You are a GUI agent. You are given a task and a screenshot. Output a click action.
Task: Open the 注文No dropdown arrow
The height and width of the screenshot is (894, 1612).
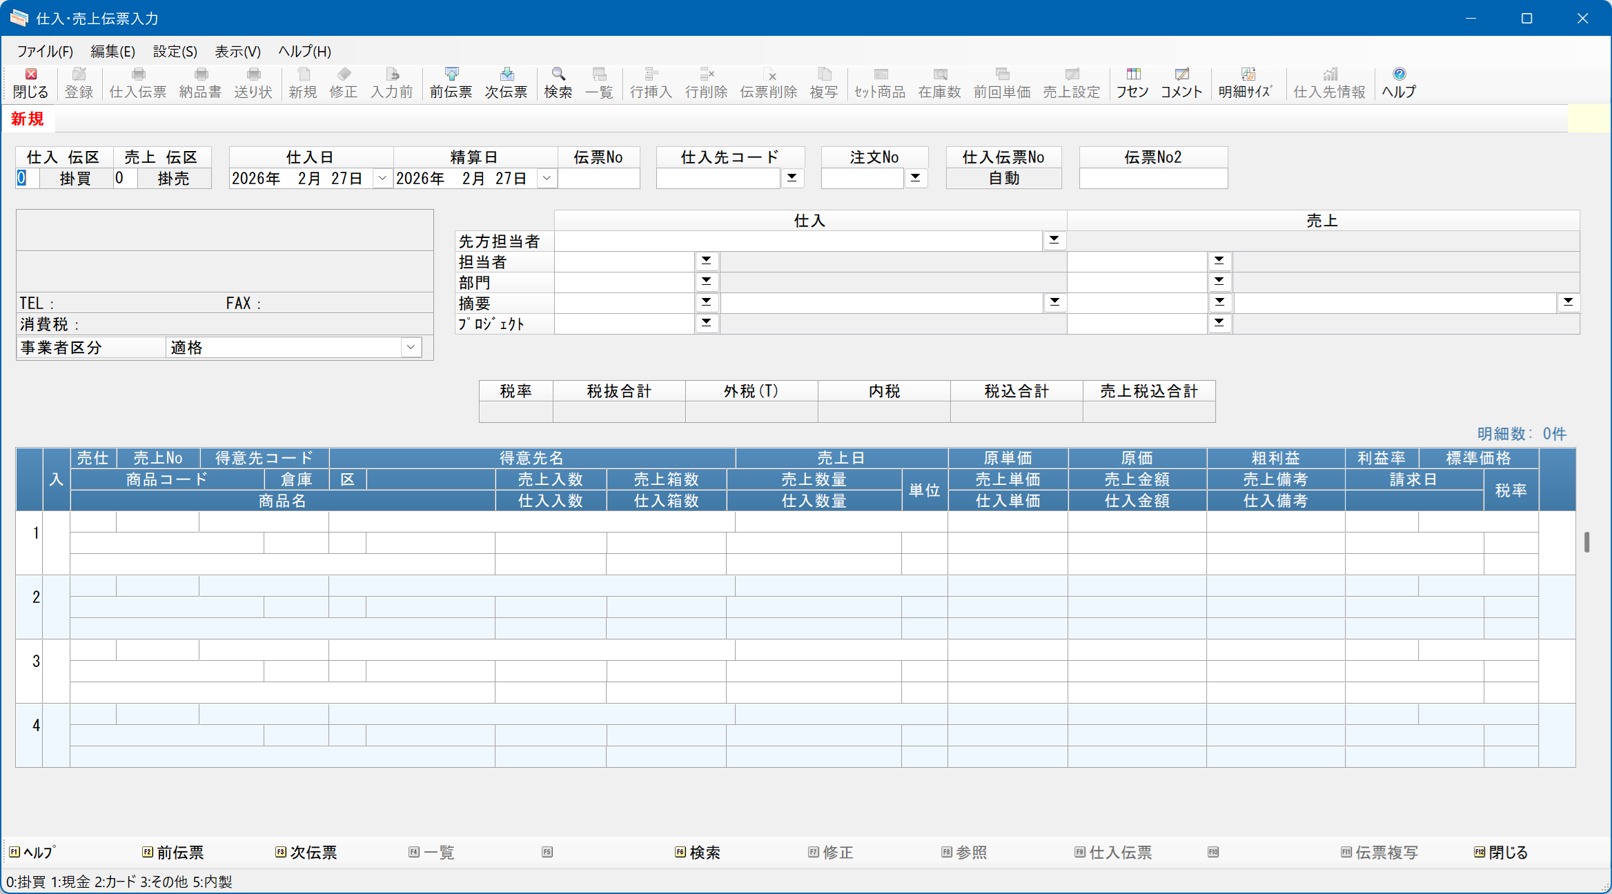click(915, 178)
